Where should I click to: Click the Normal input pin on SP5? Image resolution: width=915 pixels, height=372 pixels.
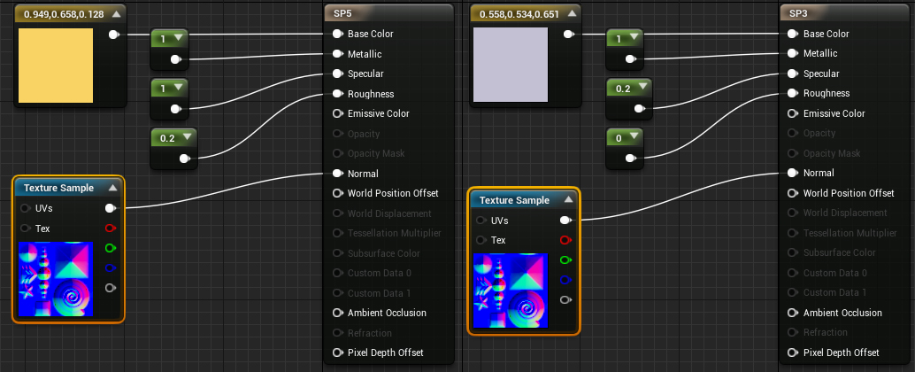[x=338, y=174]
